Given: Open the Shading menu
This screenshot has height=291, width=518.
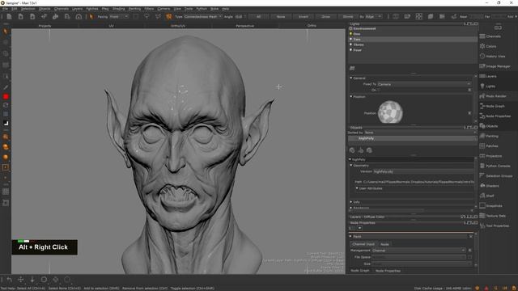Looking at the screenshot, I should [119, 9].
